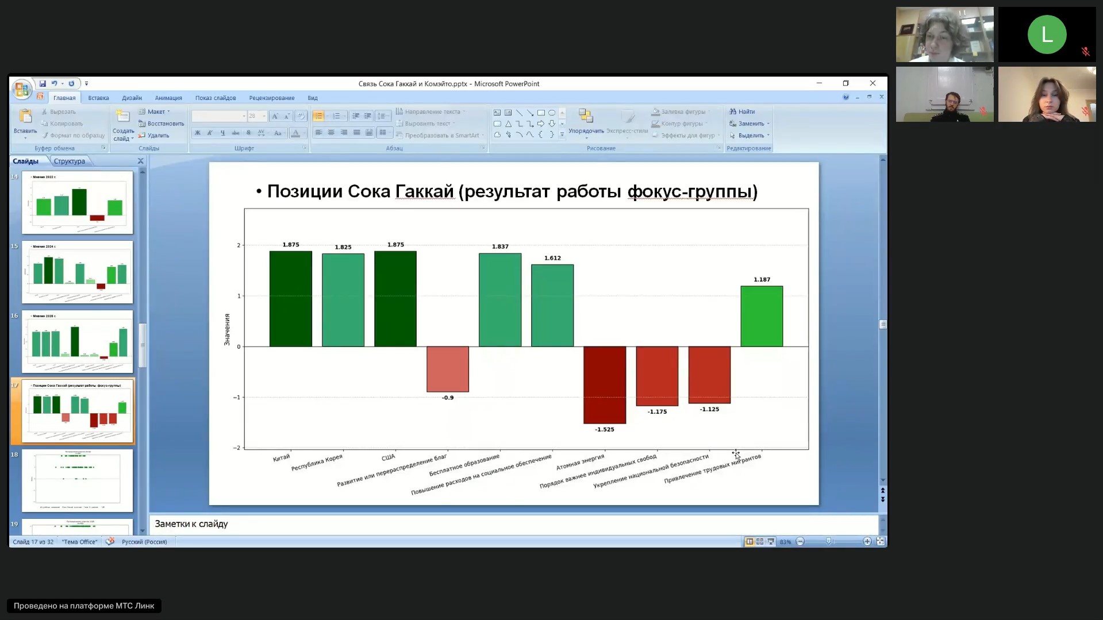
Task: Insert a text box shape
Action: pyautogui.click(x=497, y=113)
